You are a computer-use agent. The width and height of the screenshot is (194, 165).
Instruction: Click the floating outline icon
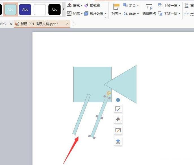118,131
